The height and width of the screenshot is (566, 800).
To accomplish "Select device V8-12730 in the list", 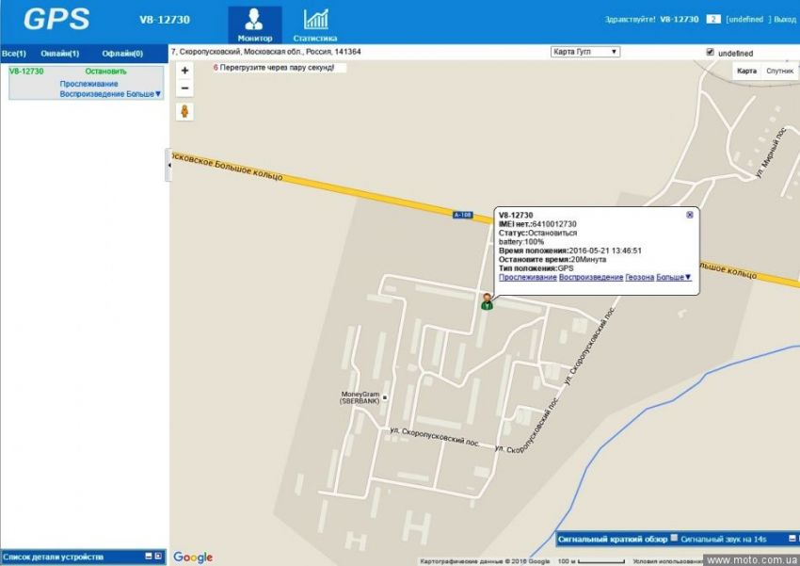I will [x=26, y=72].
